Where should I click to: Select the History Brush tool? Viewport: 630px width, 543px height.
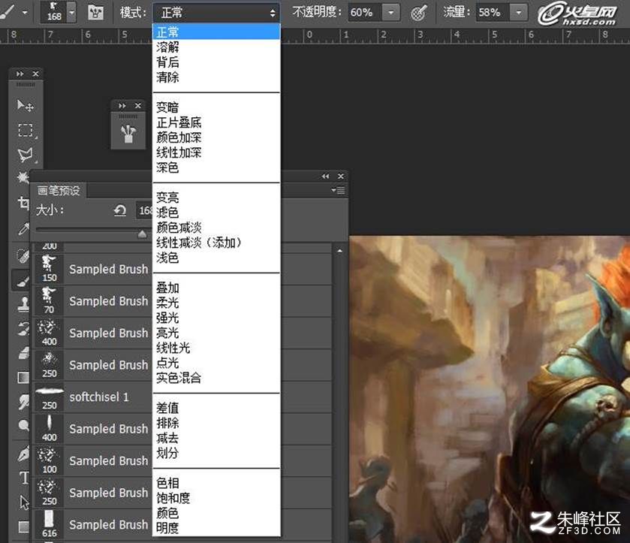pyautogui.click(x=23, y=329)
